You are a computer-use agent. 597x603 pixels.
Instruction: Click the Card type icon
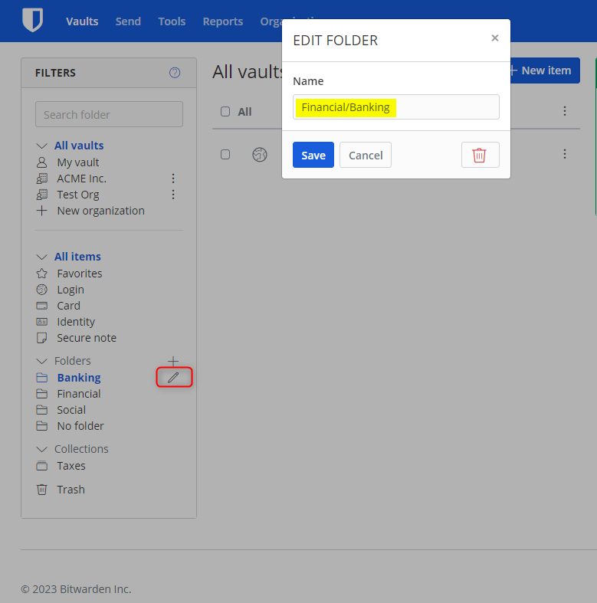point(42,306)
